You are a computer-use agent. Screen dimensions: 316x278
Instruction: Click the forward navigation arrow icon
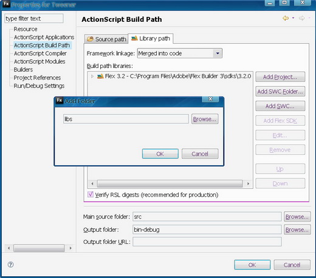coord(302,18)
